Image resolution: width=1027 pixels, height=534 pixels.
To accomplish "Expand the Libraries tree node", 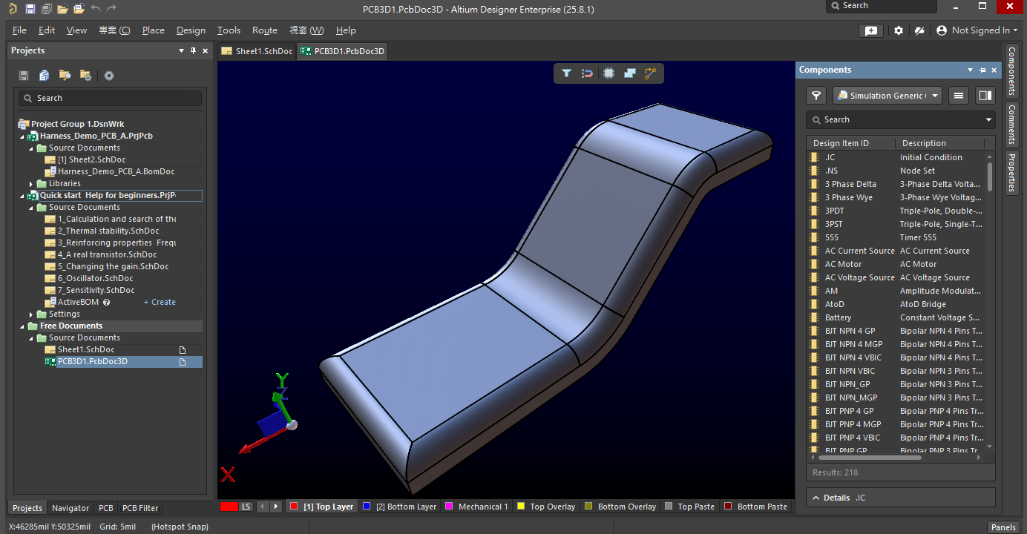I will pos(32,183).
